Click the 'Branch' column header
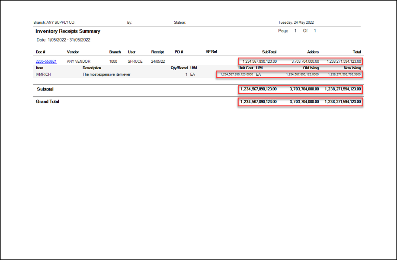Screen dimensions: 397x260 [115, 52]
